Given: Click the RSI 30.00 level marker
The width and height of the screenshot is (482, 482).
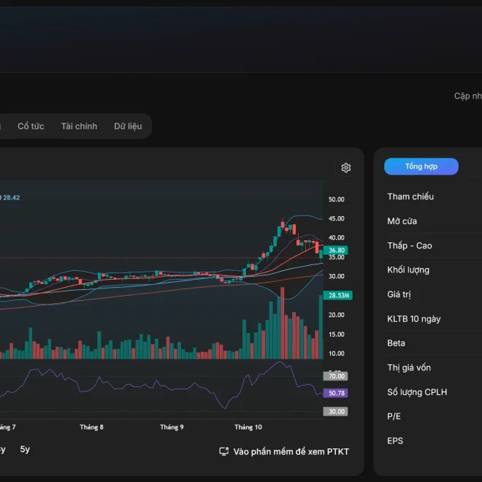Looking at the screenshot, I should coord(336,412).
